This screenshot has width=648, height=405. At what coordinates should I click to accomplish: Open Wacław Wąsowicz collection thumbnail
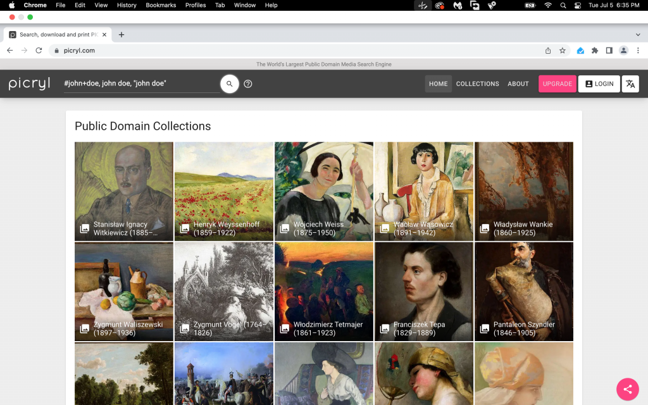tap(424, 191)
